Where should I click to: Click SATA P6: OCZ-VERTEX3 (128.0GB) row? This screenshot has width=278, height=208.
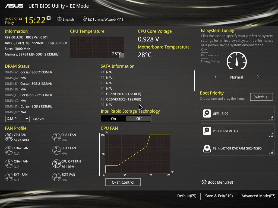click(x=121, y=99)
